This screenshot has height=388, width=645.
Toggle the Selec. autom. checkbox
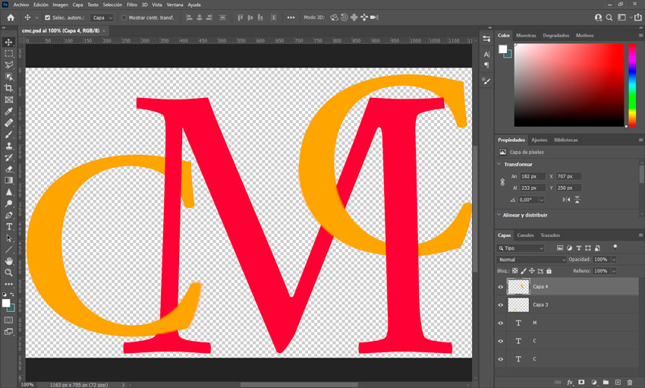pyautogui.click(x=48, y=17)
